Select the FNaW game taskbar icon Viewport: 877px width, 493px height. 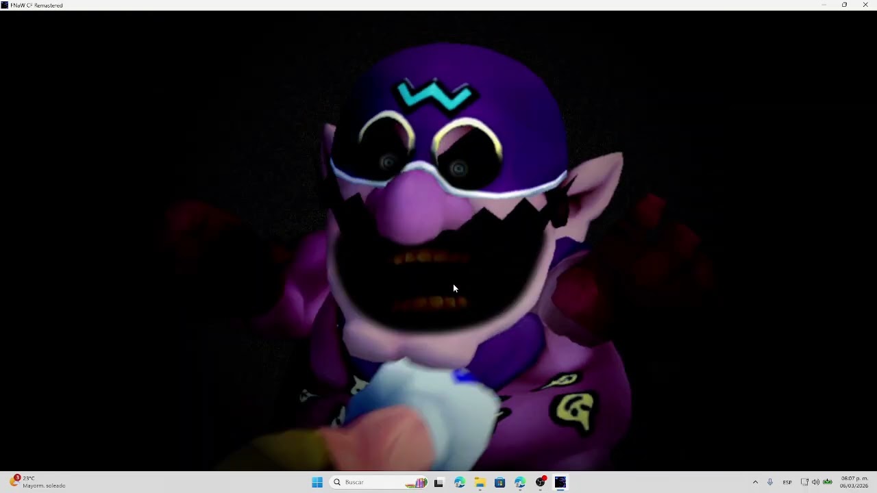560,482
